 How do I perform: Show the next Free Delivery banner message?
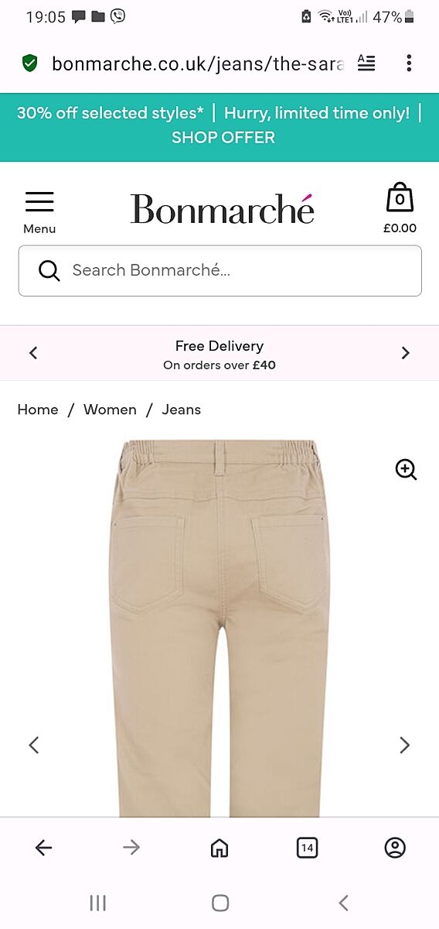click(405, 353)
